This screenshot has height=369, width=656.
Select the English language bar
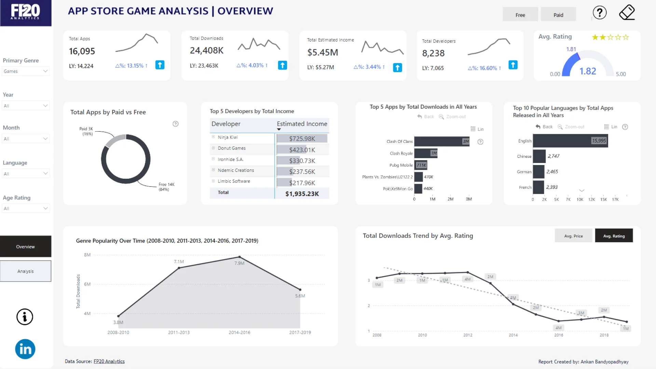(x=570, y=141)
